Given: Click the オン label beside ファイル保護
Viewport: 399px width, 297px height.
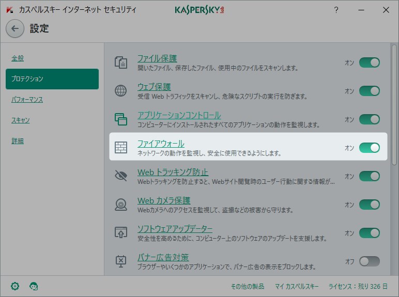Looking at the screenshot, I should (x=349, y=62).
